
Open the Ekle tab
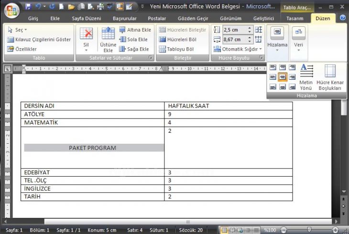55,19
